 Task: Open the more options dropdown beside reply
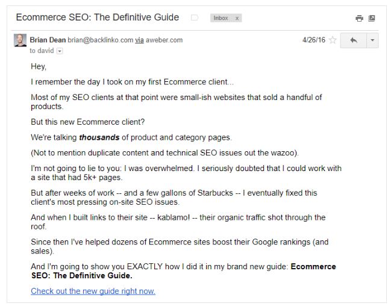pos(372,40)
